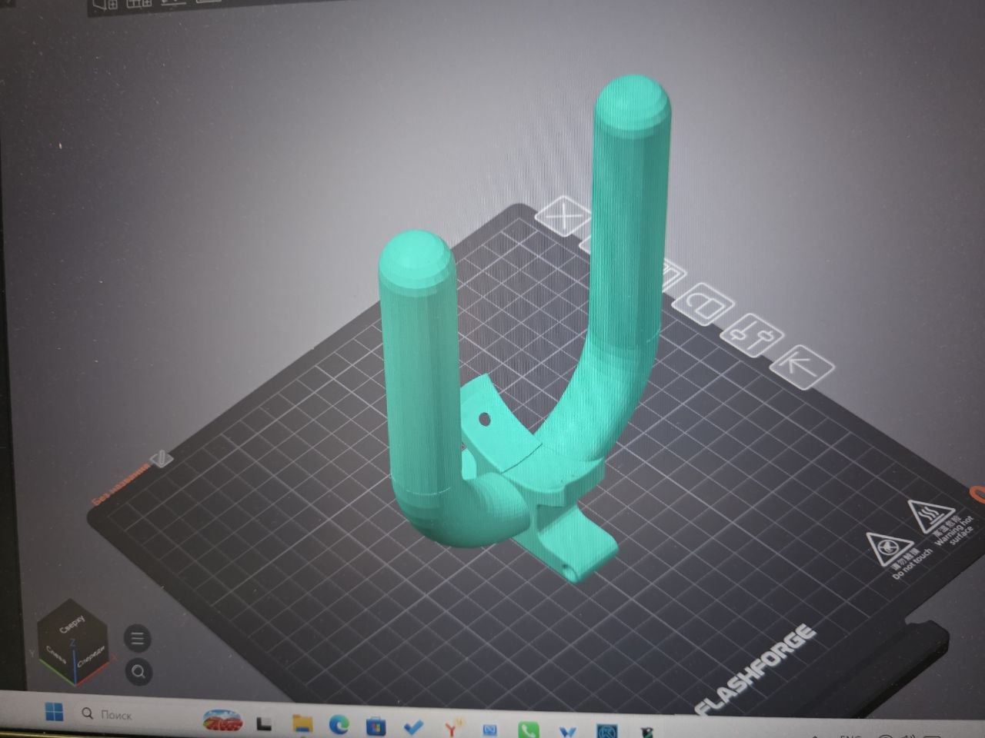Image resolution: width=985 pixels, height=738 pixels.
Task: Open the blue V-shaped app on the taskbar
Action: tap(567, 730)
